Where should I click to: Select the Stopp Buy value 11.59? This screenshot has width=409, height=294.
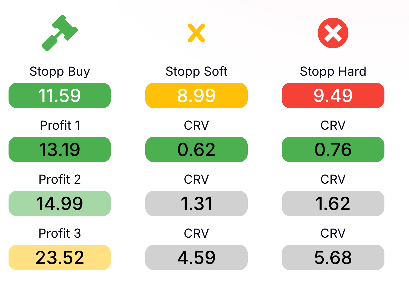coord(60,95)
